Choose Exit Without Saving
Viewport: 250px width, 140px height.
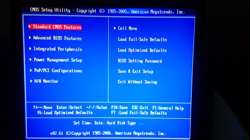tap(137, 82)
